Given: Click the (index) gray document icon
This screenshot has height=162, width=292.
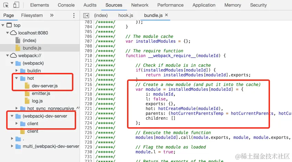Looking at the screenshot, I should (x=18, y=40).
